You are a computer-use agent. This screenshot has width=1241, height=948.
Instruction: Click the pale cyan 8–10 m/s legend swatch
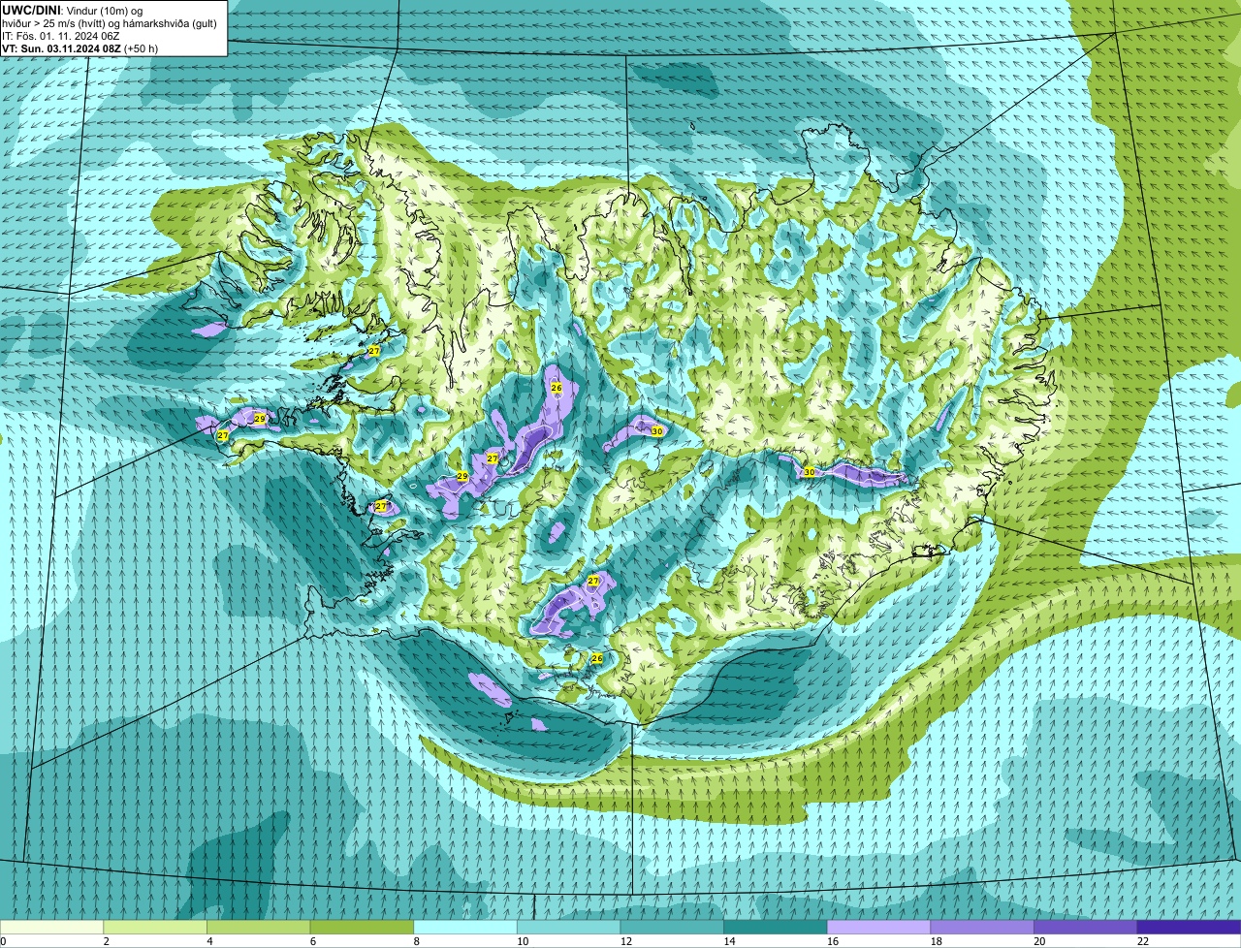click(465, 927)
